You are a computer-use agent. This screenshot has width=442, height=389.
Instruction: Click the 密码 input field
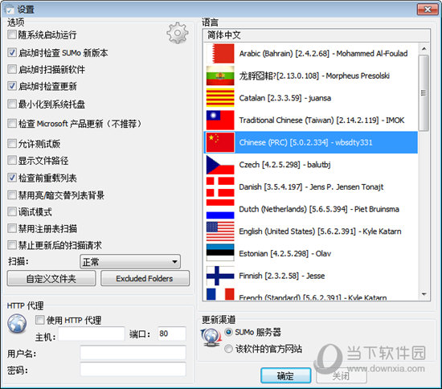tap(133, 370)
